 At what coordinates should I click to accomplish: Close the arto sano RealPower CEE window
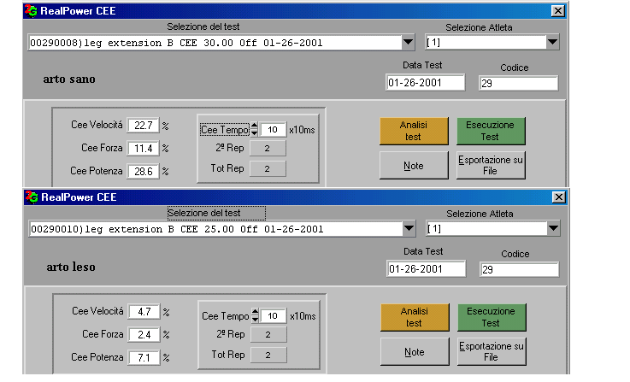point(557,11)
